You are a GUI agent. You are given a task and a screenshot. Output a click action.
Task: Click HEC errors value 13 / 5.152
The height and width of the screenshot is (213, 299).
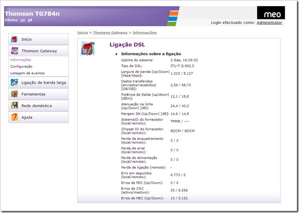pyautogui.click(x=179, y=198)
